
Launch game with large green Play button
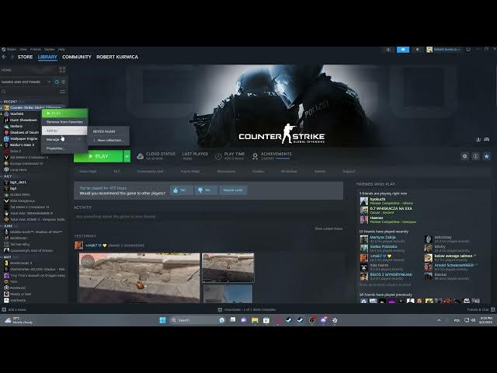click(99, 156)
